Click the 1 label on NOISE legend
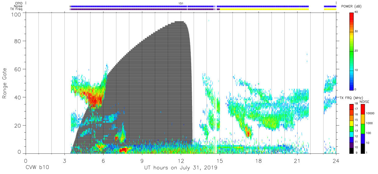This screenshot has width=378, height=174. coord(367,153)
